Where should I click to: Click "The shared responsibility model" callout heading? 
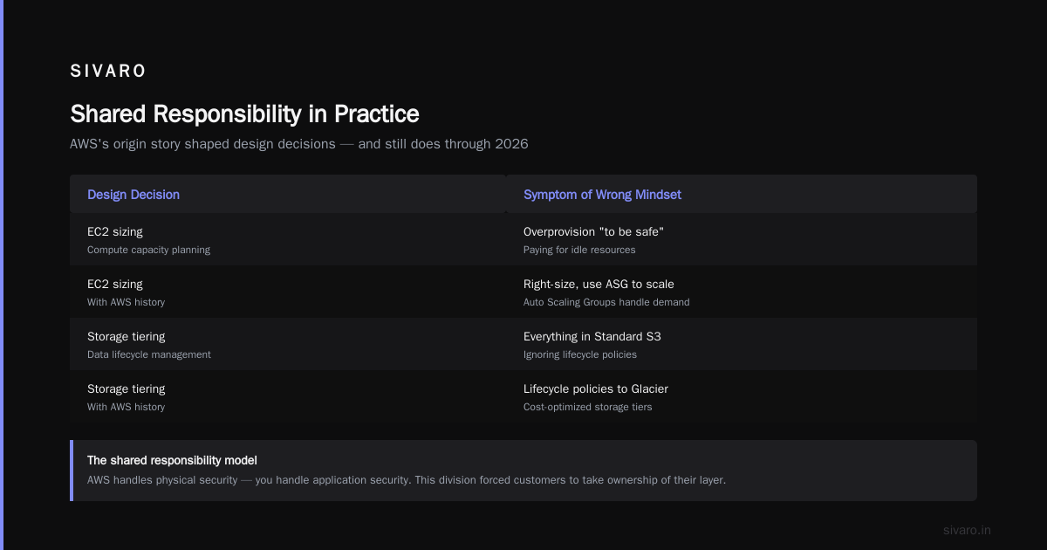tap(172, 460)
